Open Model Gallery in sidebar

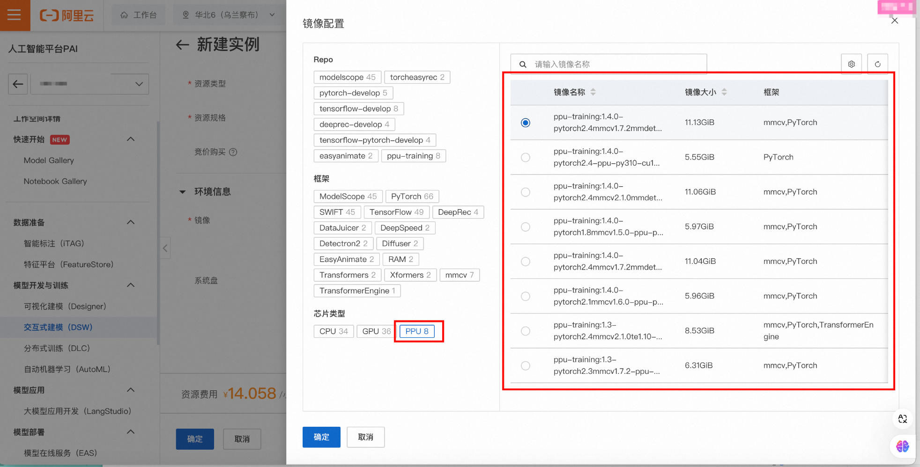[49, 161]
